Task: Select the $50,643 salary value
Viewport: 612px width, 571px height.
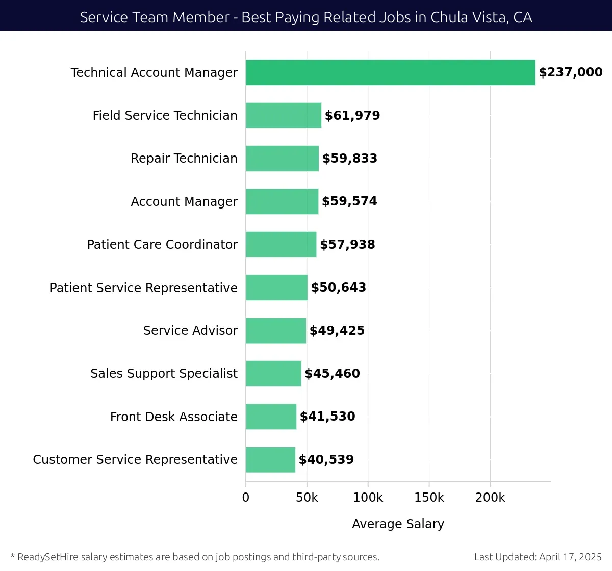Action: 339,288
